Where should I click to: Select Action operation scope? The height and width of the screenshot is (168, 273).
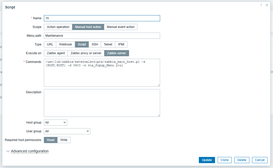pos(58,27)
